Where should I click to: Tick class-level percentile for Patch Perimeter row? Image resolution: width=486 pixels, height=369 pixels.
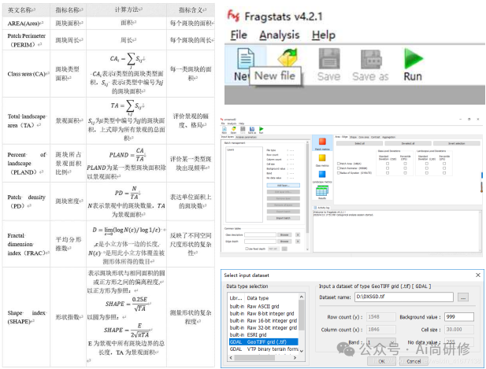pos(405,168)
